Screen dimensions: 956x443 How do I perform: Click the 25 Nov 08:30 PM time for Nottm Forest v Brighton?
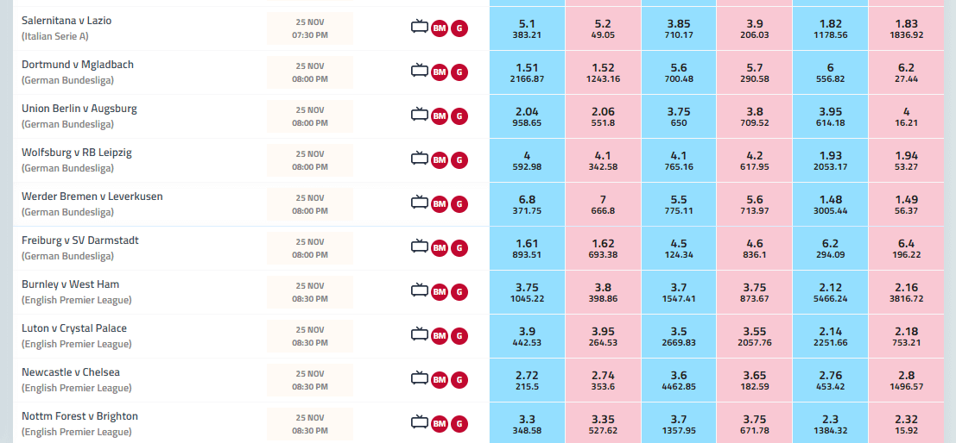tap(310, 423)
